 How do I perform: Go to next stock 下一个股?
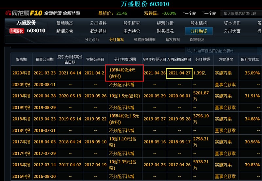[x=208, y=13]
